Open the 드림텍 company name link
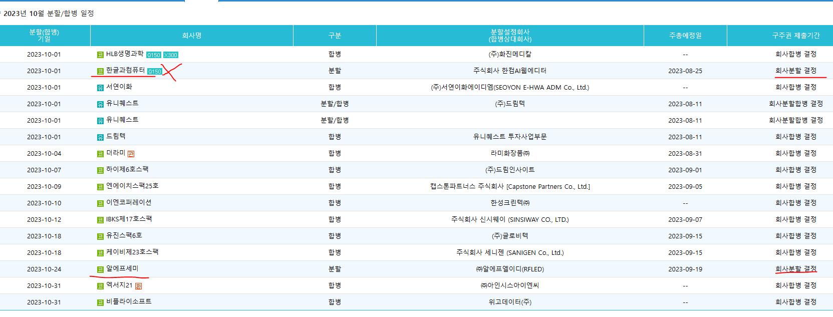The image size is (833, 317). pos(116,136)
